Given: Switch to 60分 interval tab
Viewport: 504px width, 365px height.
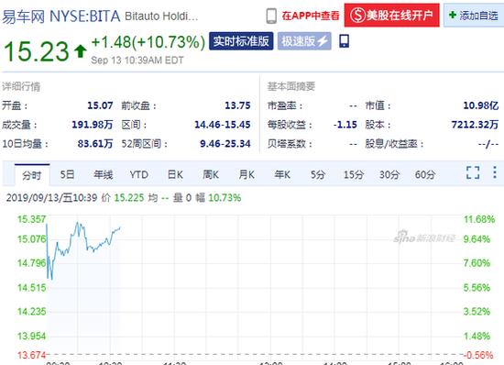Looking at the screenshot, I should coord(425,174).
